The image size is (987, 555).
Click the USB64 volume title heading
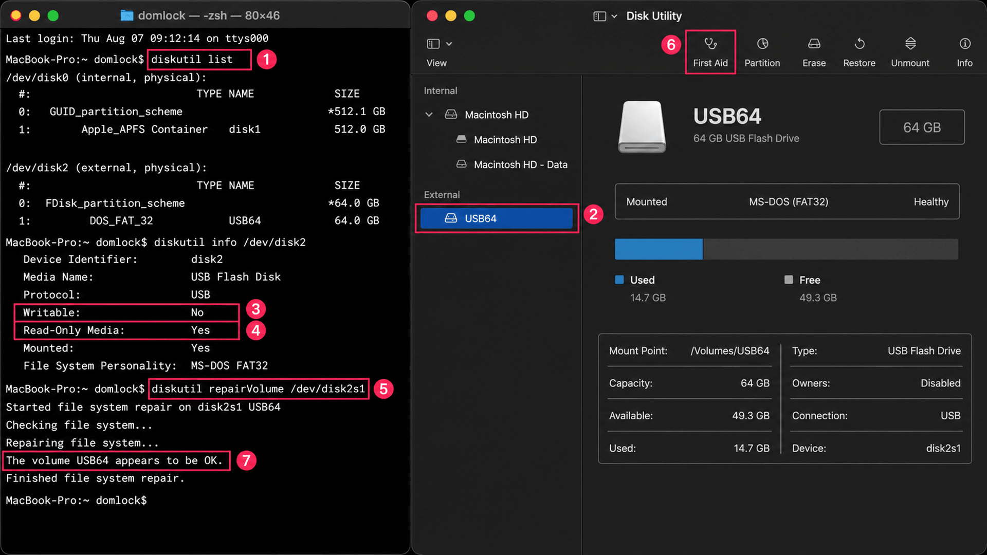[x=727, y=117]
